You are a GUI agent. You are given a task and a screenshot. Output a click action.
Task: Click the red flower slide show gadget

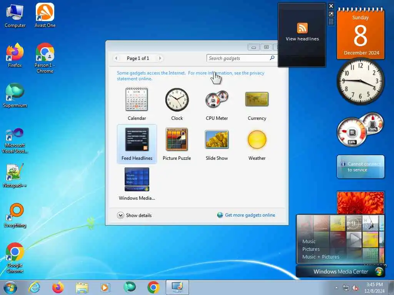[361, 203]
